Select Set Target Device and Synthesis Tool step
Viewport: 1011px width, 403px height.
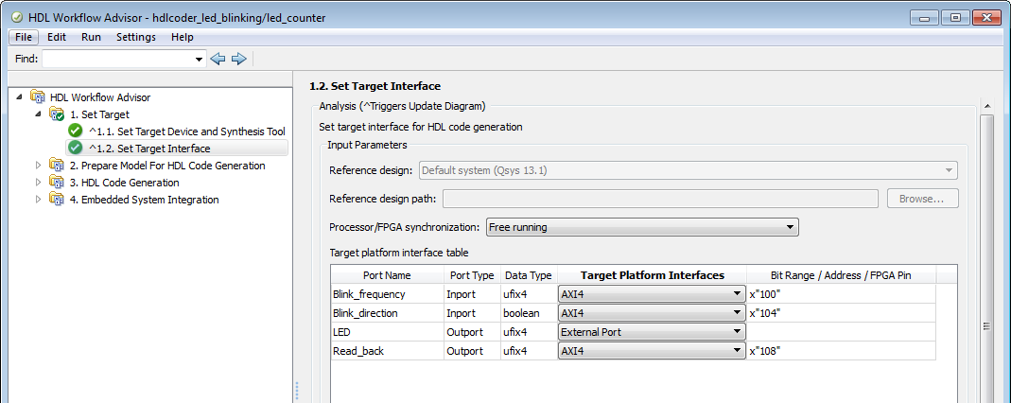[x=186, y=131]
